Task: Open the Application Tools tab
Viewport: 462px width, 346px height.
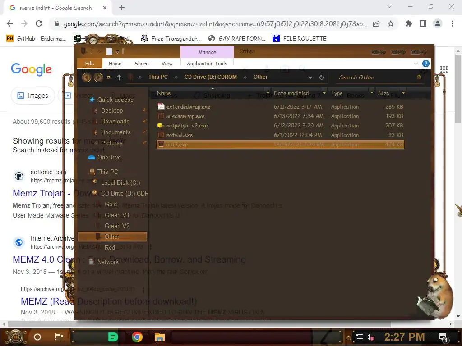Action: [207, 64]
